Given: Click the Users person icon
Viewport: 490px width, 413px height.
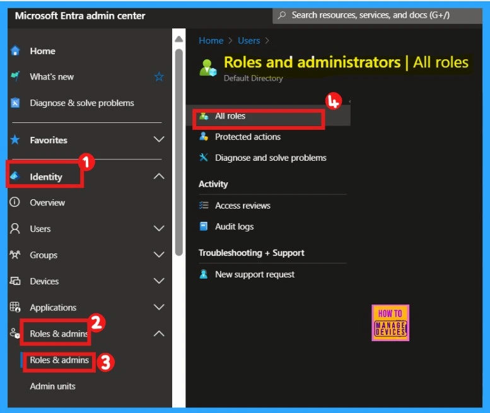Looking at the screenshot, I should tap(15, 228).
